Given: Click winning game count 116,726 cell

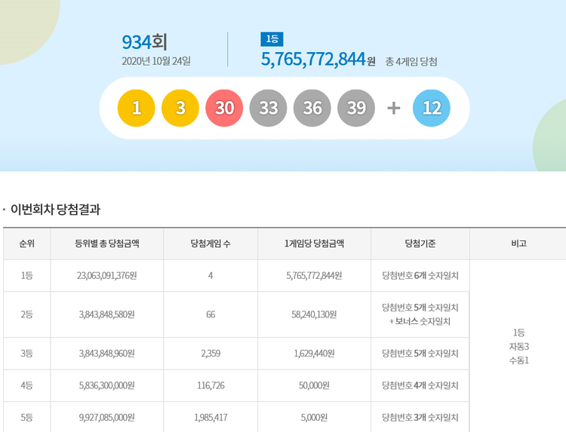Looking at the screenshot, I should click(211, 385).
